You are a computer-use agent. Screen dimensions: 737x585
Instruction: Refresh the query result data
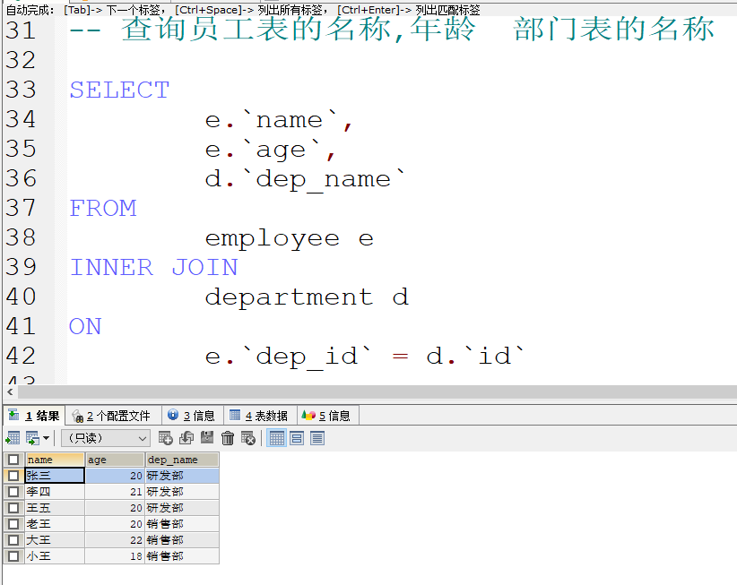(x=186, y=437)
